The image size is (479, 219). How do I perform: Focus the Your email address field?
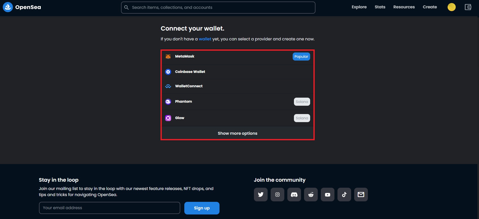tap(110, 208)
